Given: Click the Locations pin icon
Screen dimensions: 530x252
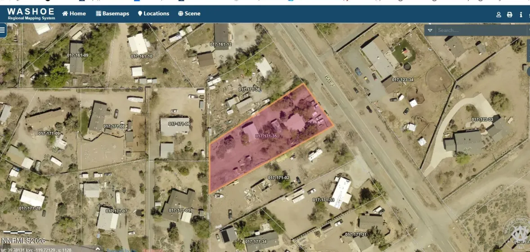Looking at the screenshot, I should coord(140,13).
